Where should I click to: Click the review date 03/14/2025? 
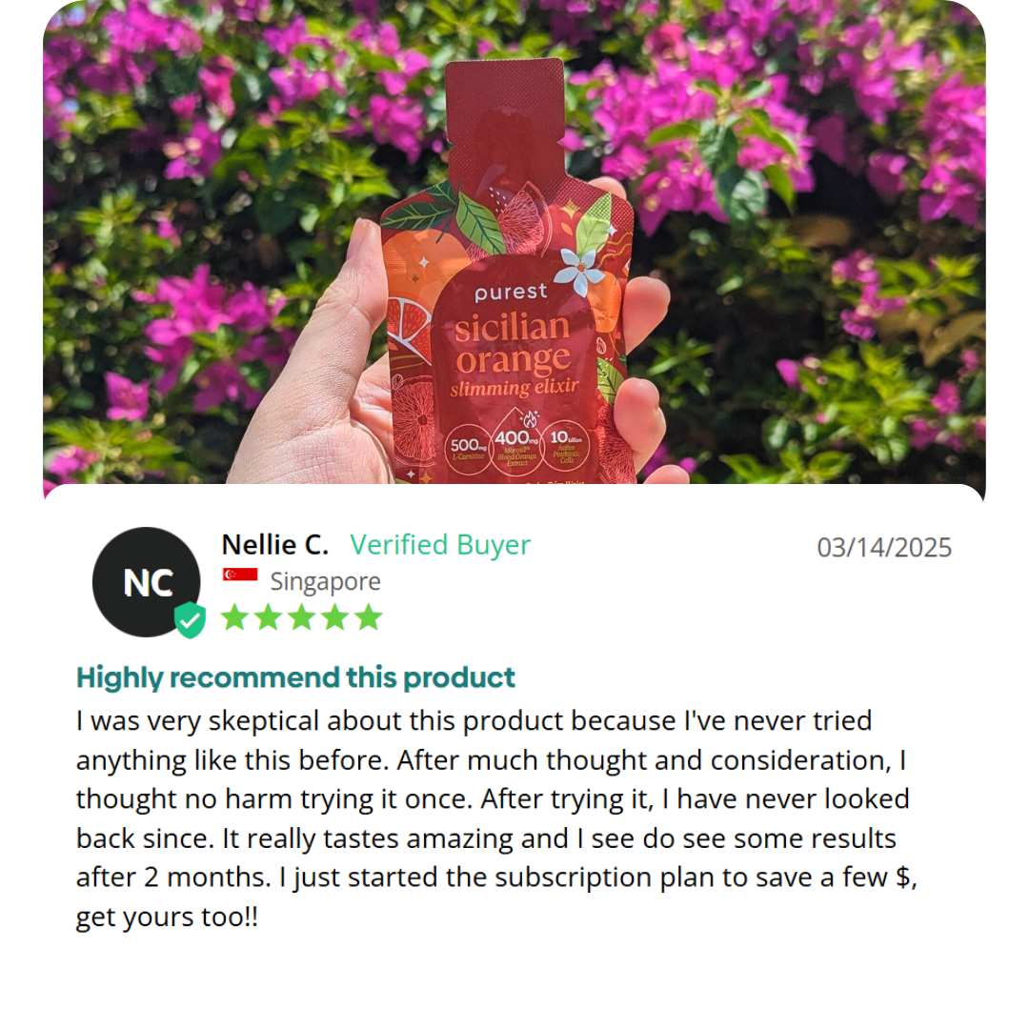tap(884, 547)
